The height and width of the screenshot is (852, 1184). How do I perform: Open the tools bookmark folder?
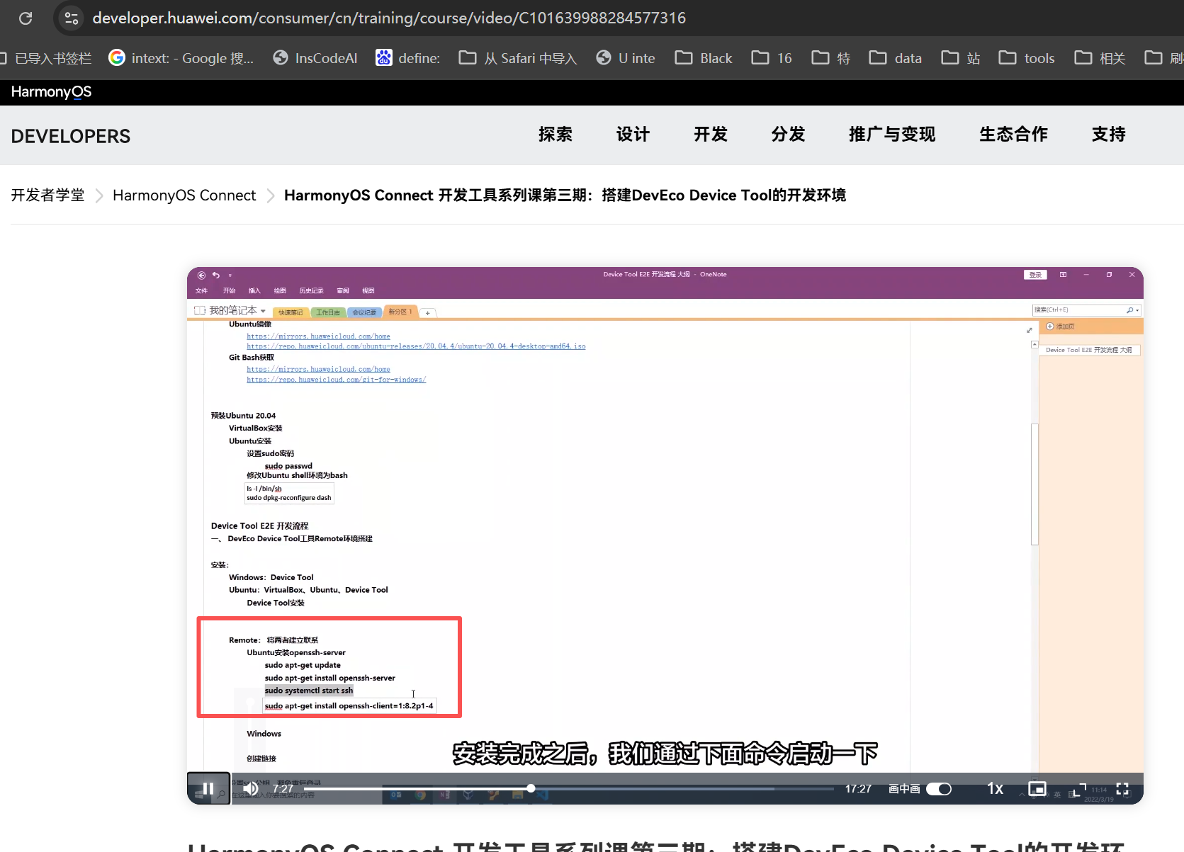pyautogui.click(x=1027, y=58)
